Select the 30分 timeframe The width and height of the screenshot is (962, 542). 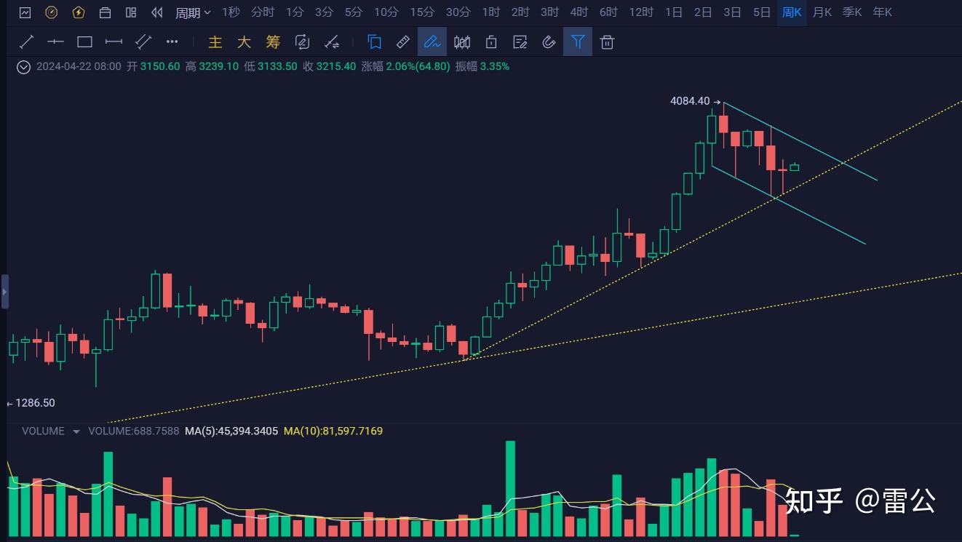pos(458,12)
